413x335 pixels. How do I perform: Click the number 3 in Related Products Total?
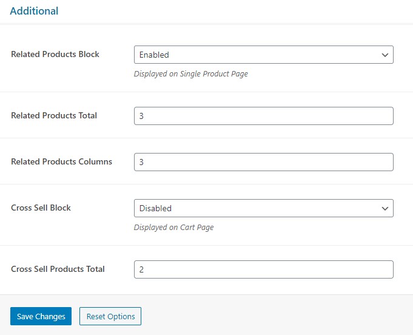141,116
